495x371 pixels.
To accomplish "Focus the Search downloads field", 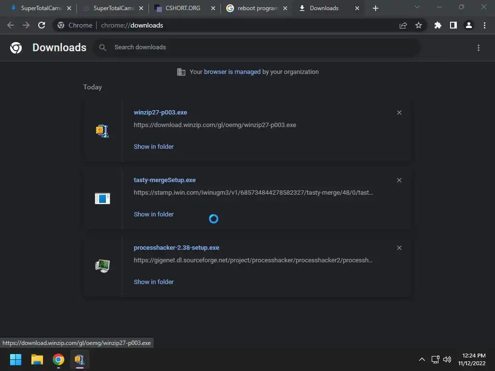I will [257, 47].
